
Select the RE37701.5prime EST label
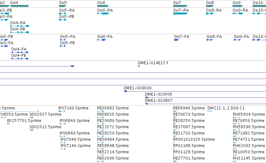[189, 158]
